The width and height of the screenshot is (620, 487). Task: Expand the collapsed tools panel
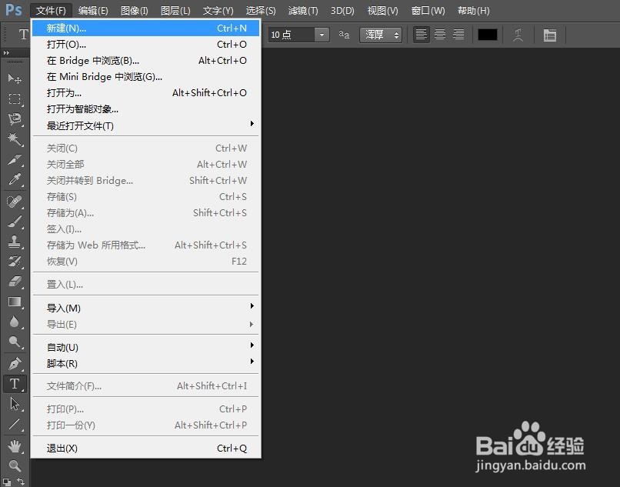click(6, 52)
